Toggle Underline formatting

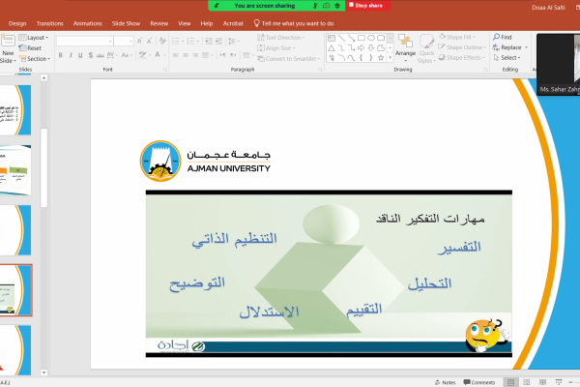tap(80, 55)
